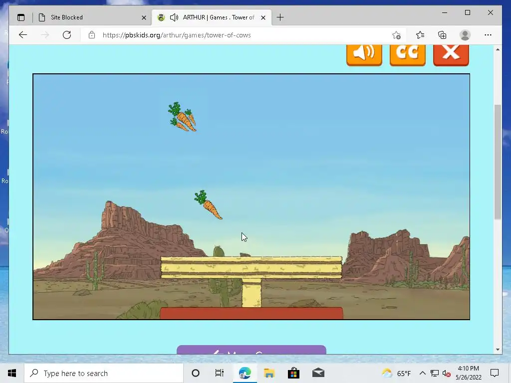This screenshot has height=383, width=511.
Task: Open the Windows Start menu
Action: tap(12, 373)
